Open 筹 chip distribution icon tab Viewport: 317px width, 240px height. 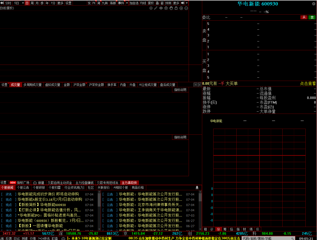coord(225,229)
